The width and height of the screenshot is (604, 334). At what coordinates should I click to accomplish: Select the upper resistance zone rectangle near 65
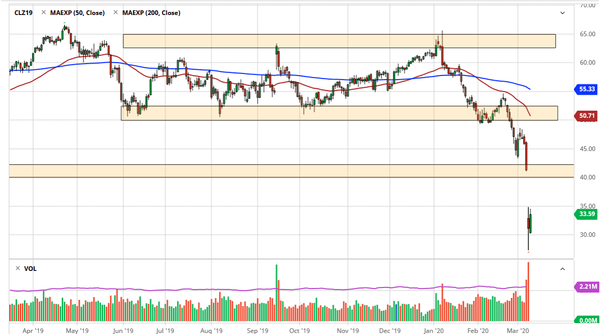click(340, 41)
